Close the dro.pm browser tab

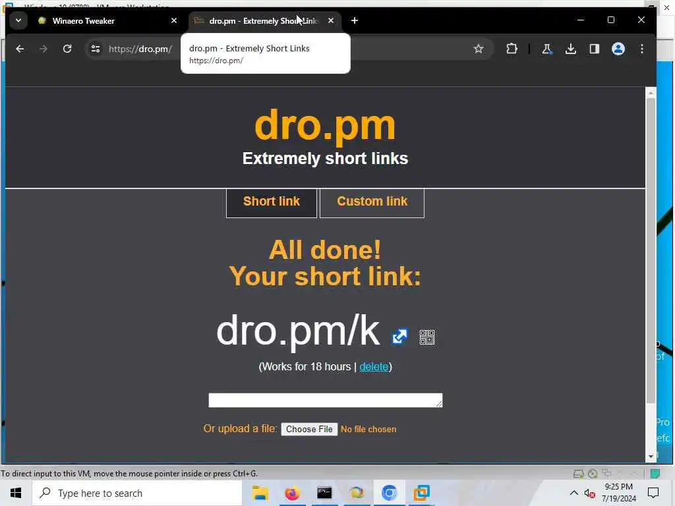pos(331,20)
